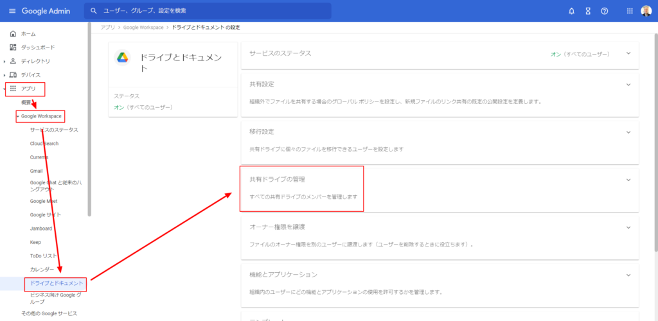Viewport: 658px width, 321px height.
Task: Expand the デバイス tree arrow
Action: coord(4,75)
